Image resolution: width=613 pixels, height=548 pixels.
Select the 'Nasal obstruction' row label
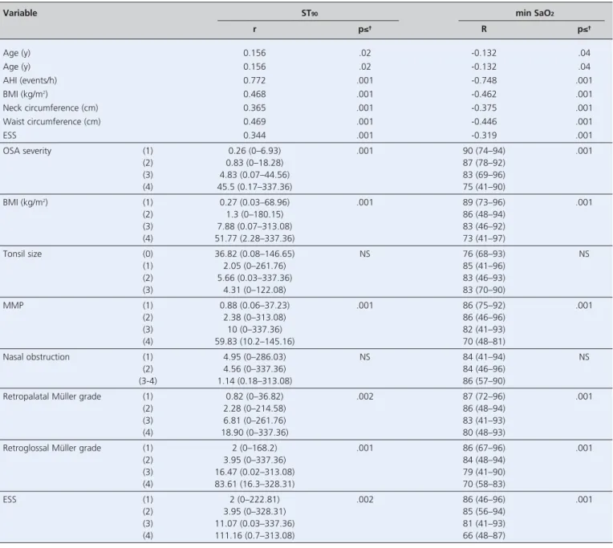pos(36,357)
